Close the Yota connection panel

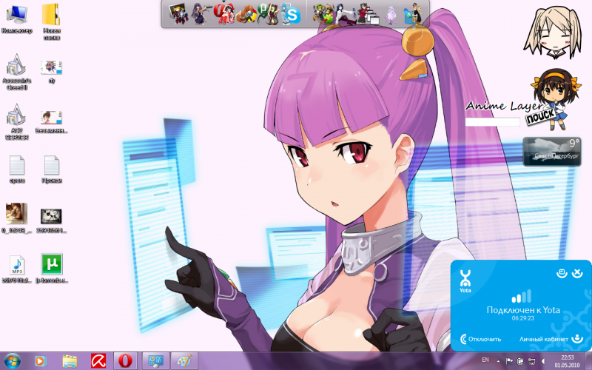point(577,273)
